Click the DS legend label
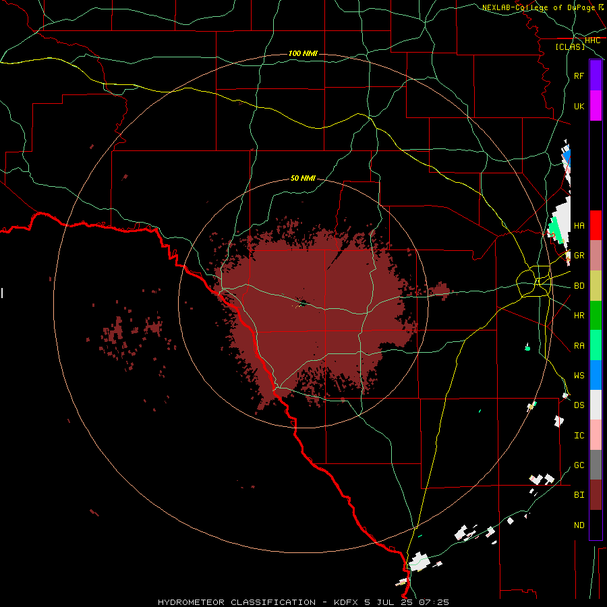607x607 pixels. pyautogui.click(x=579, y=405)
